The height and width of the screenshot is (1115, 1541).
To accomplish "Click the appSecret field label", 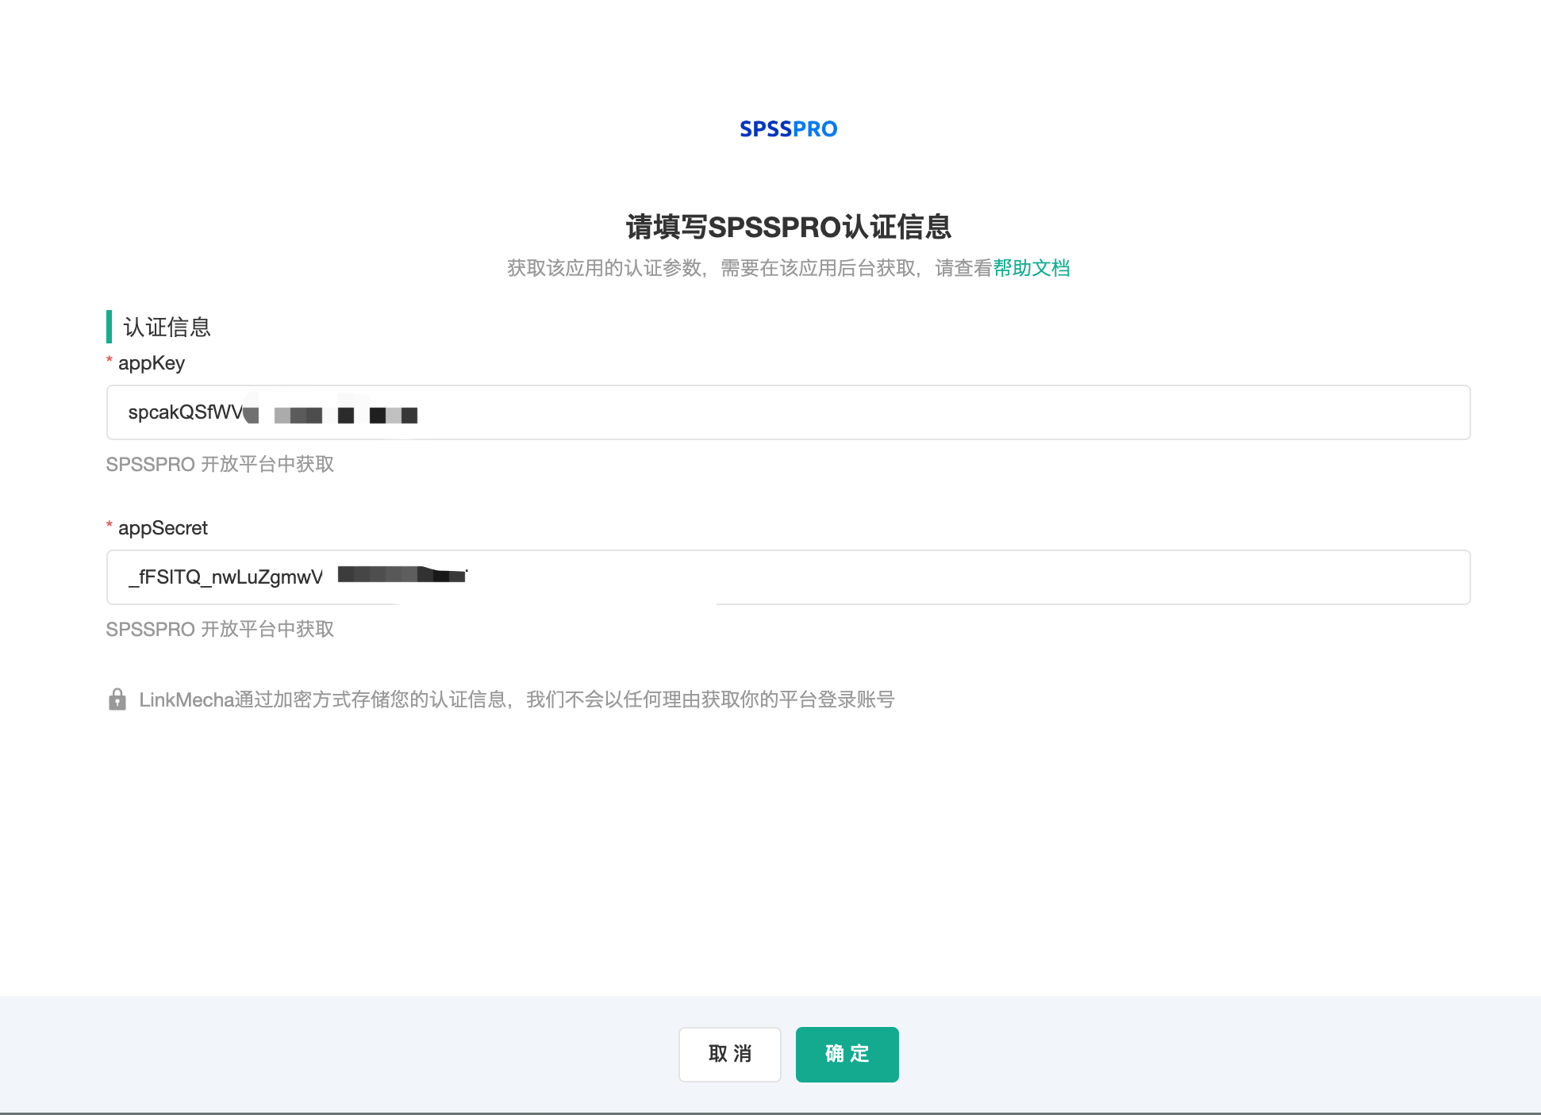I will click(163, 528).
